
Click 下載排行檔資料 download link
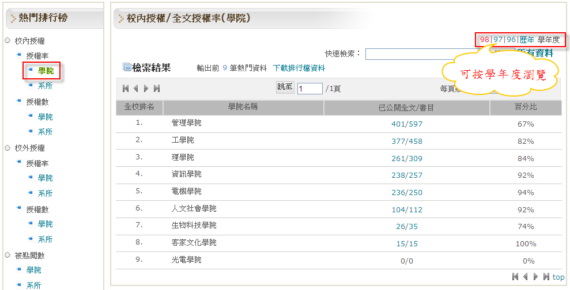coord(299,68)
